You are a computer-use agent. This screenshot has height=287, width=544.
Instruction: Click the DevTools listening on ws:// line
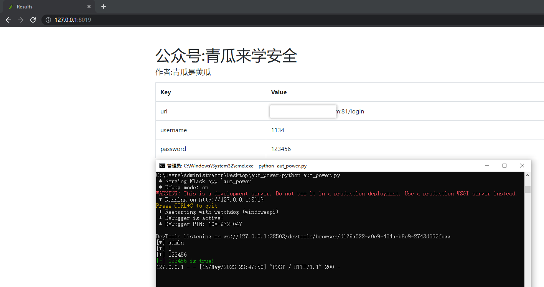point(303,236)
